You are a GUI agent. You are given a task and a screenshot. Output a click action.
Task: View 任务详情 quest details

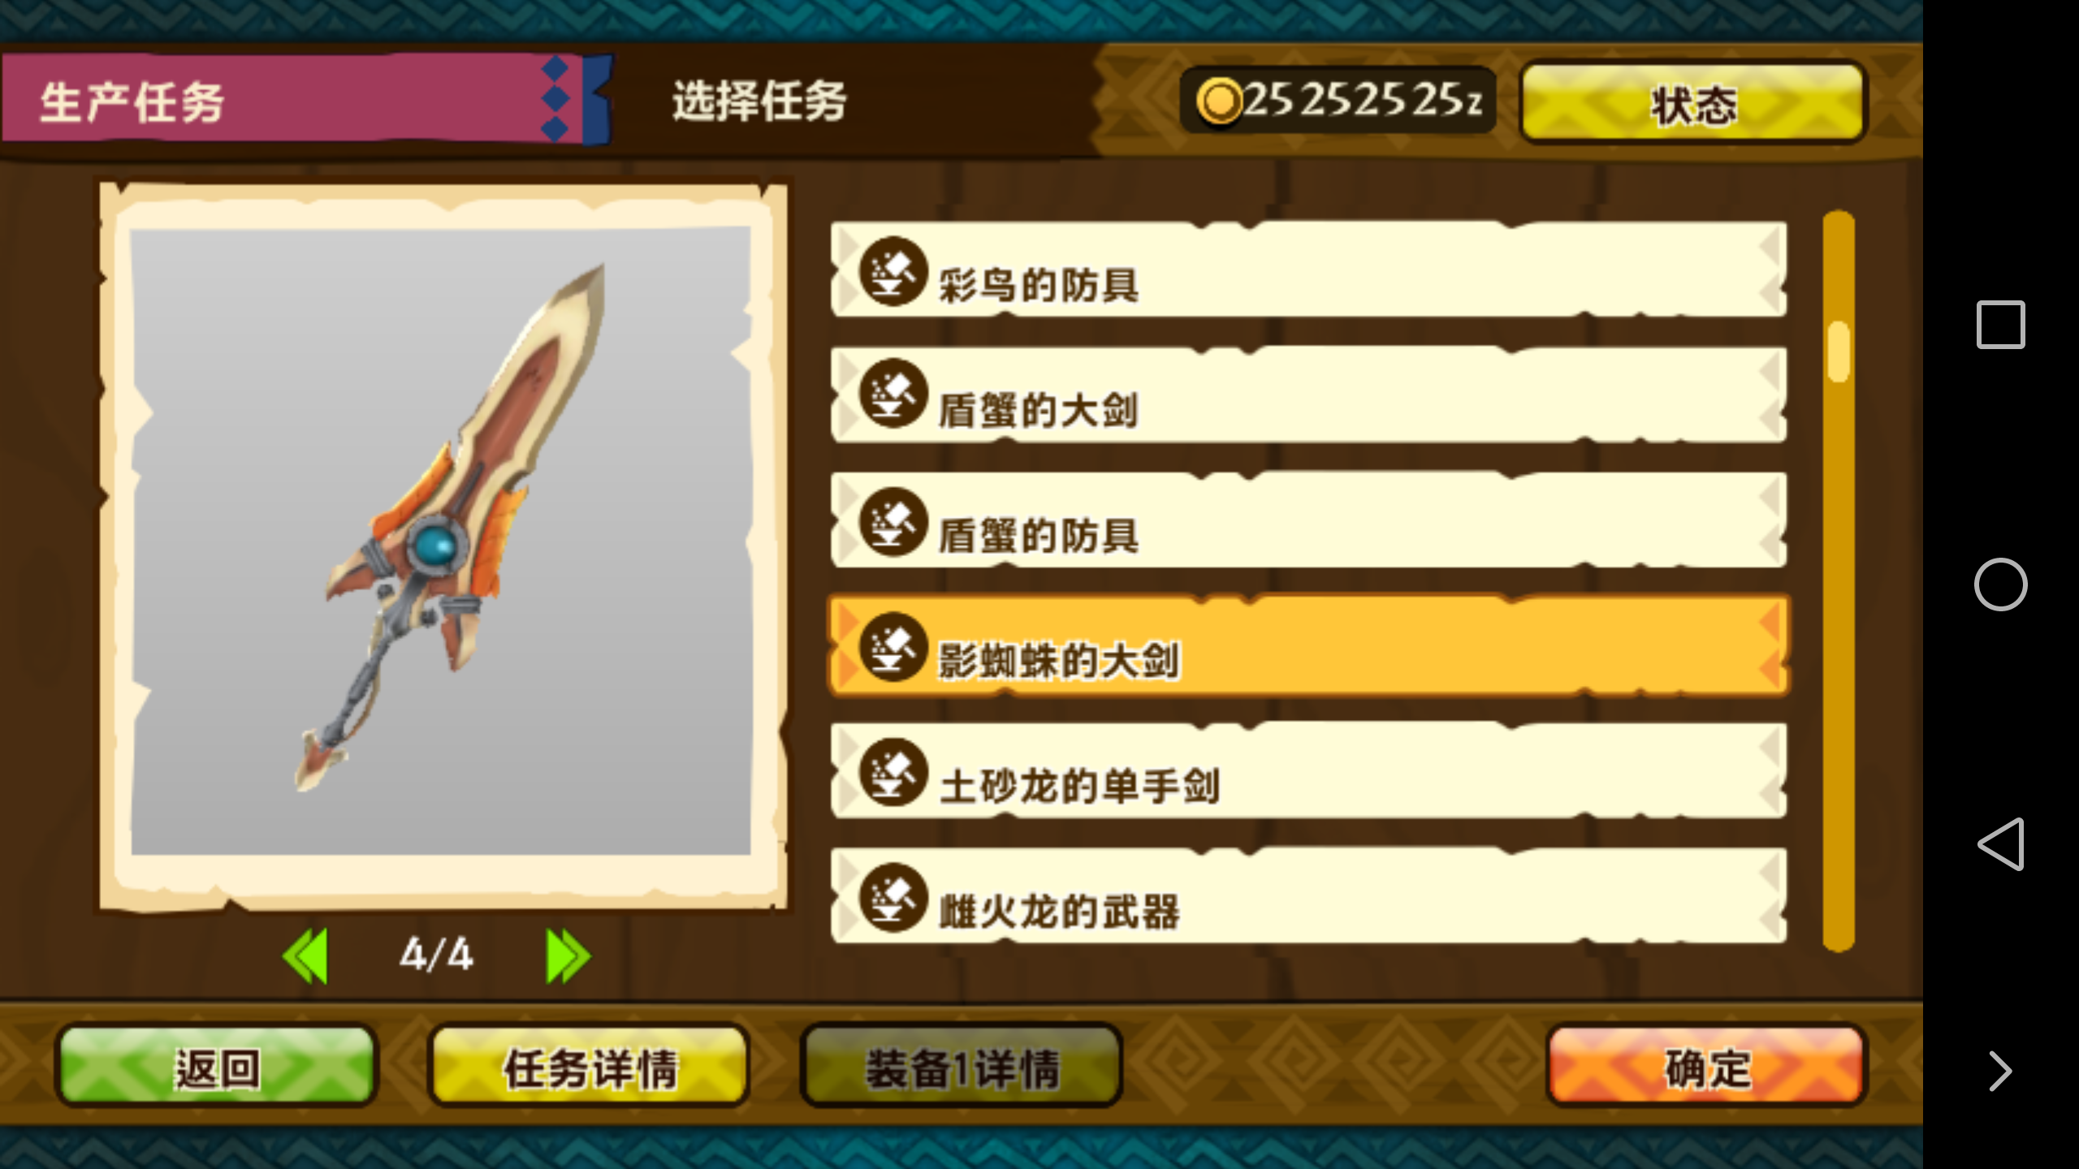click(x=590, y=1067)
